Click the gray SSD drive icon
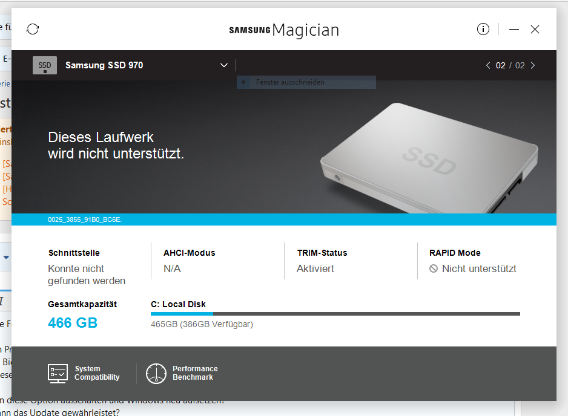568x416 pixels. (45, 65)
